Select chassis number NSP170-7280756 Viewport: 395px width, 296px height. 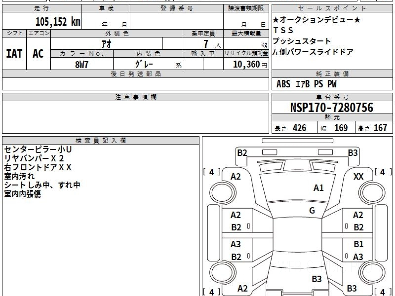click(332, 108)
